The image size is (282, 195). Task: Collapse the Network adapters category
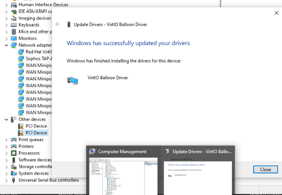pyautogui.click(x=6, y=45)
